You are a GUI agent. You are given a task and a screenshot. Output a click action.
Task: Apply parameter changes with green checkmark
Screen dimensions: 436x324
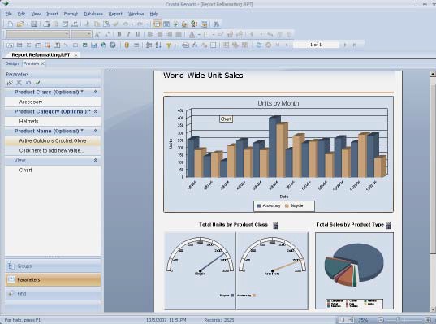[x=38, y=83]
